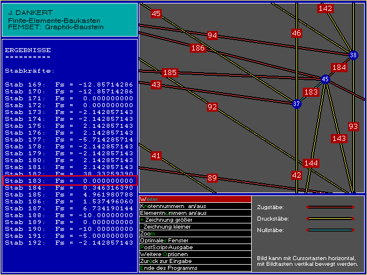Click node 45 circle marker
Image resolution: width=367 pixels, height=275 pixels.
pyautogui.click(x=325, y=80)
